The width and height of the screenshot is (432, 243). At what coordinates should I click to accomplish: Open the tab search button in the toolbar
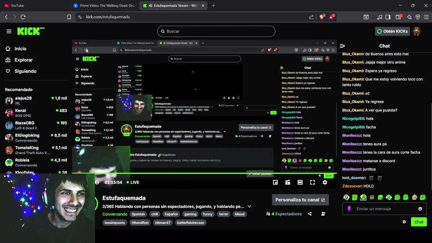(366, 17)
